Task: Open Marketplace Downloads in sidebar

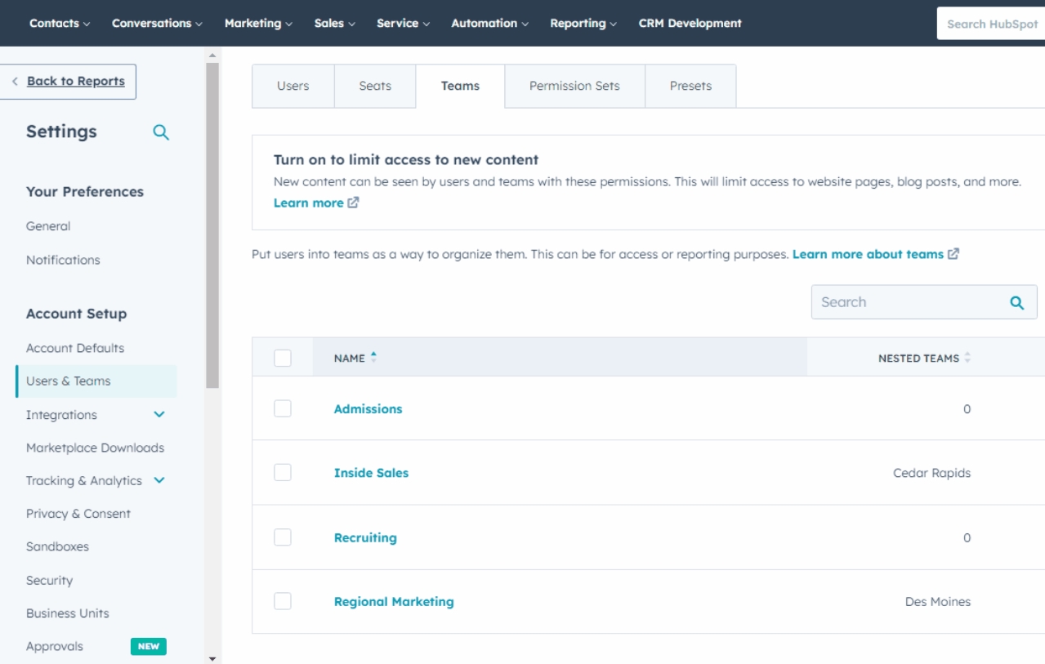Action: 95,448
